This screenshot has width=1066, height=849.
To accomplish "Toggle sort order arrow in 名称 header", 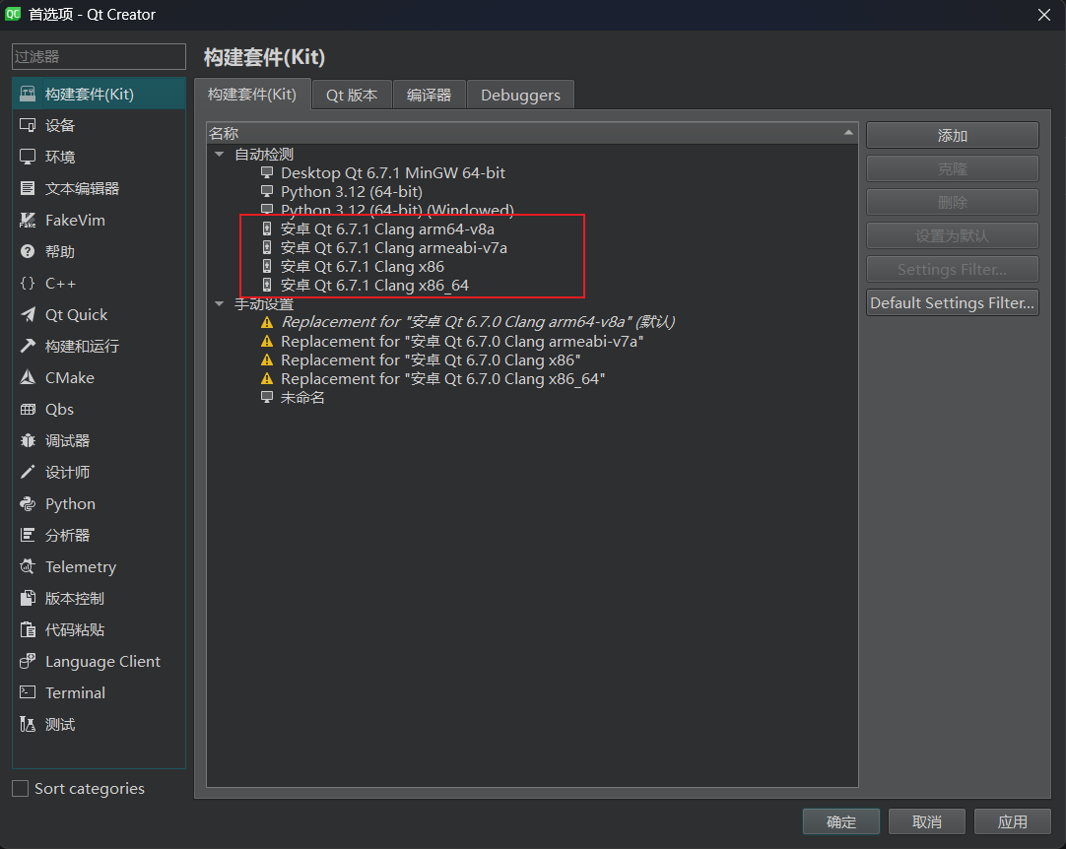I will click(x=848, y=133).
